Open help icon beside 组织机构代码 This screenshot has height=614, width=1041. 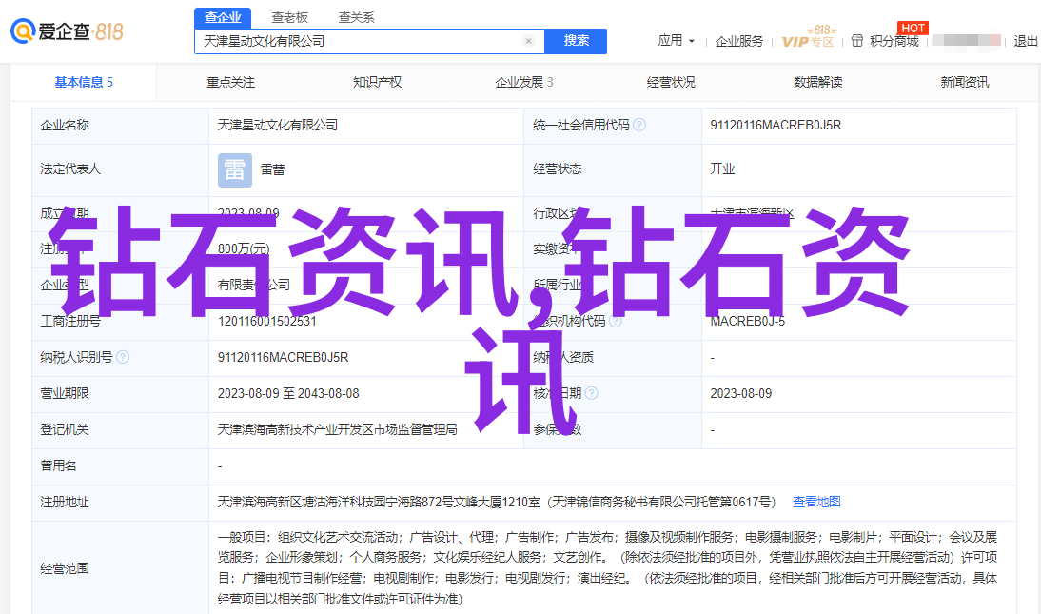click(x=616, y=321)
